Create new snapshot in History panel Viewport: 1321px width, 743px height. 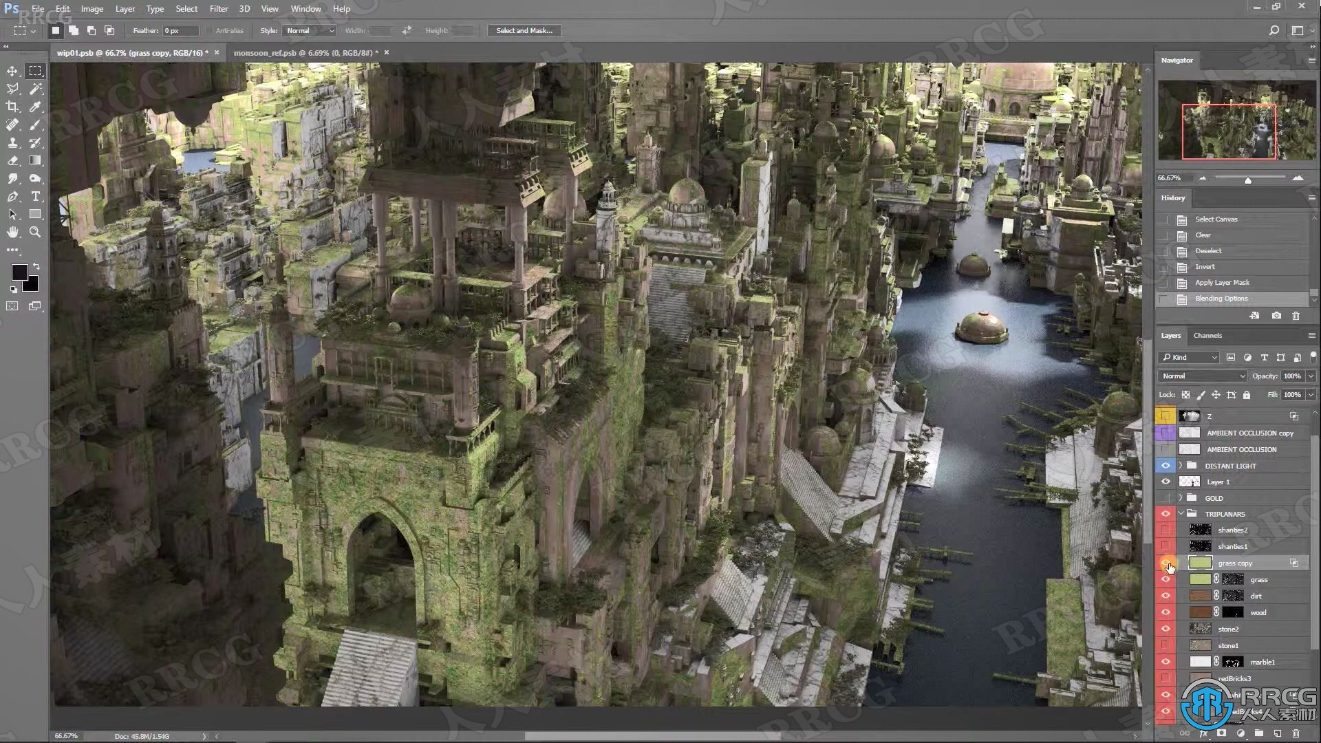tap(1276, 316)
